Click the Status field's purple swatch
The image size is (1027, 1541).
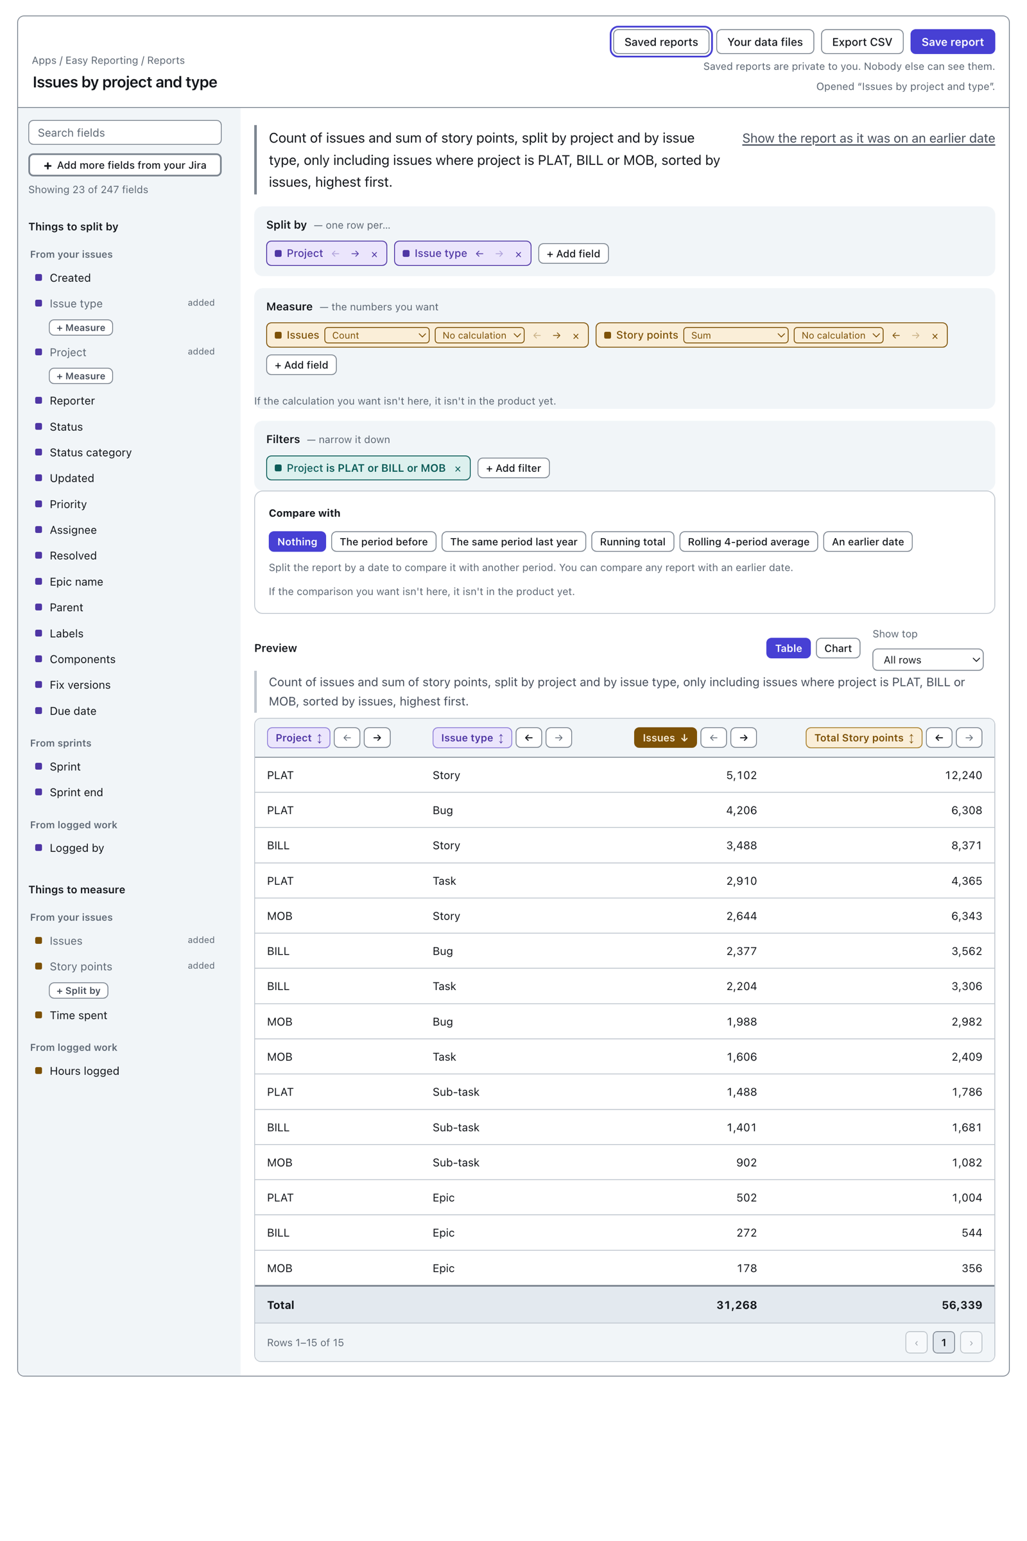pyautogui.click(x=39, y=426)
